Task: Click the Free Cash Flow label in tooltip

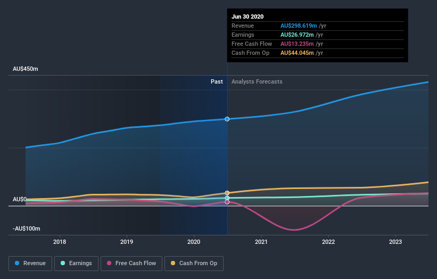Action: click(x=252, y=44)
